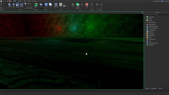Pick the Scale tool
169x95 pixels.
(18, 5)
